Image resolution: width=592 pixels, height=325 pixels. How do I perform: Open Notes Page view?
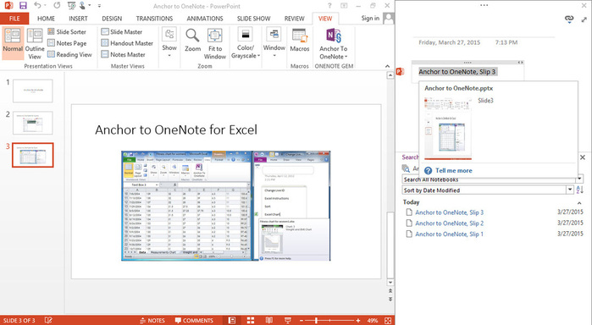[x=67, y=43]
